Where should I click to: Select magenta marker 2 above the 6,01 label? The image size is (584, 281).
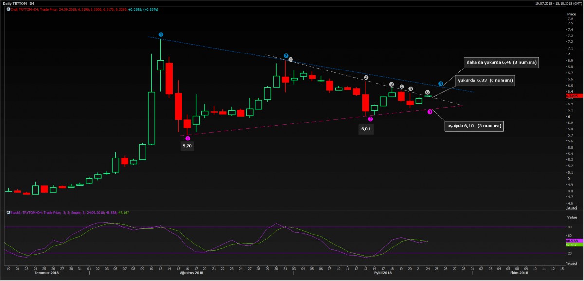[371, 119]
